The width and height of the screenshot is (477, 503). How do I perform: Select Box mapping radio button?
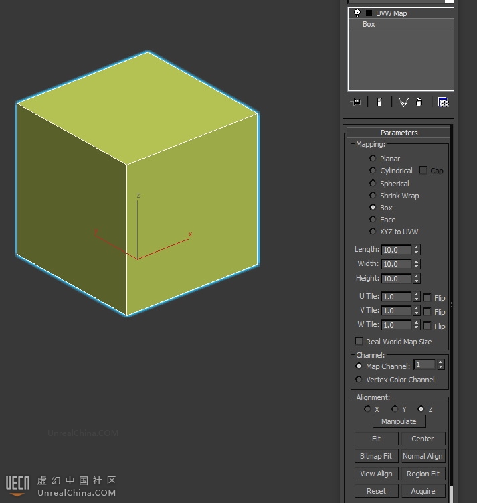pyautogui.click(x=373, y=207)
